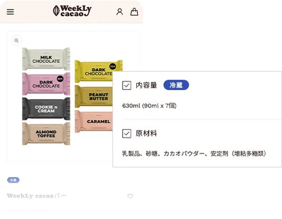Select the pink Dark Chocolate bar
The width and height of the screenshot is (282, 219).
[46, 84]
